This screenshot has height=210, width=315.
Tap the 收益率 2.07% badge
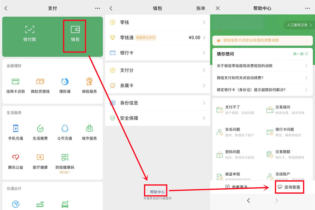point(146,38)
